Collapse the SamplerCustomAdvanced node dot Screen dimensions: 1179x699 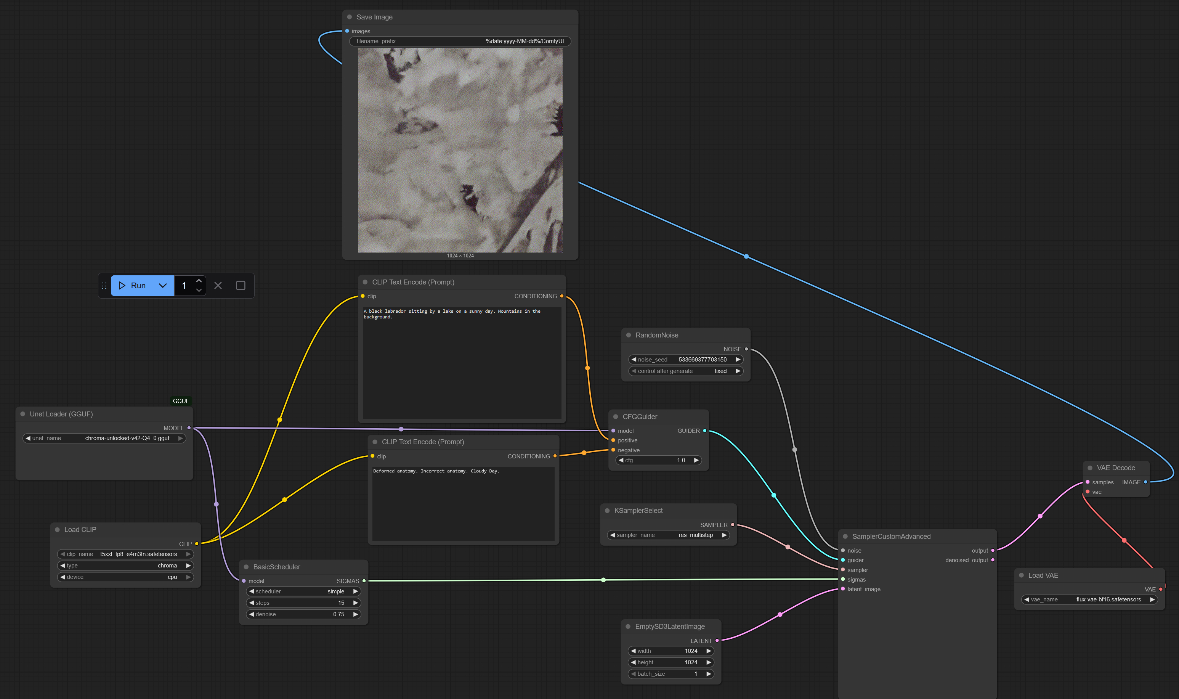[x=845, y=537]
